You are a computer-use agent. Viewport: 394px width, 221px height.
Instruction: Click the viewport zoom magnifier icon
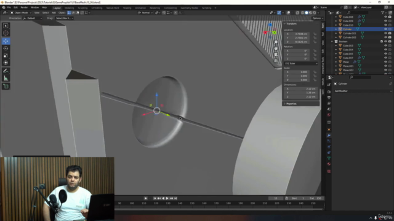coord(276,42)
